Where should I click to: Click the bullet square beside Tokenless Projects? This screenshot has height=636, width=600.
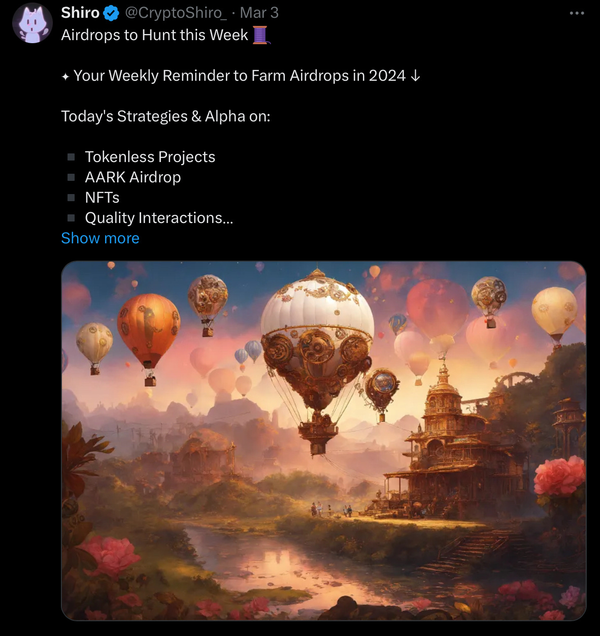click(x=71, y=157)
